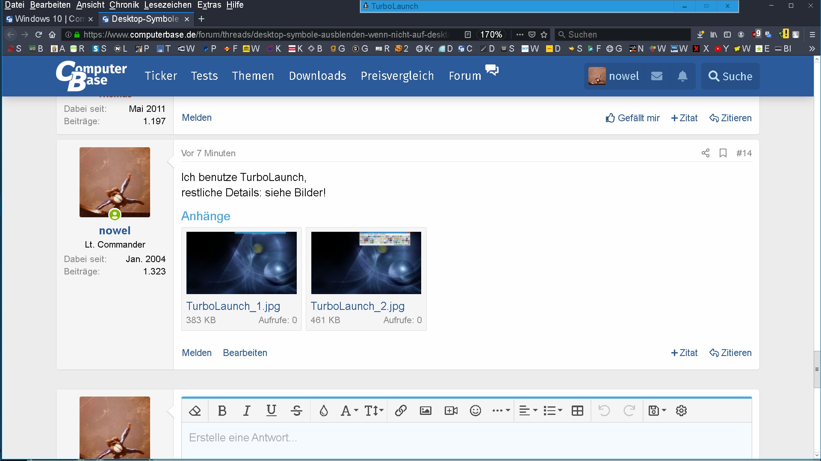Expand more options dots dropdown in editor
Image resolution: width=821 pixels, height=461 pixels.
point(501,411)
